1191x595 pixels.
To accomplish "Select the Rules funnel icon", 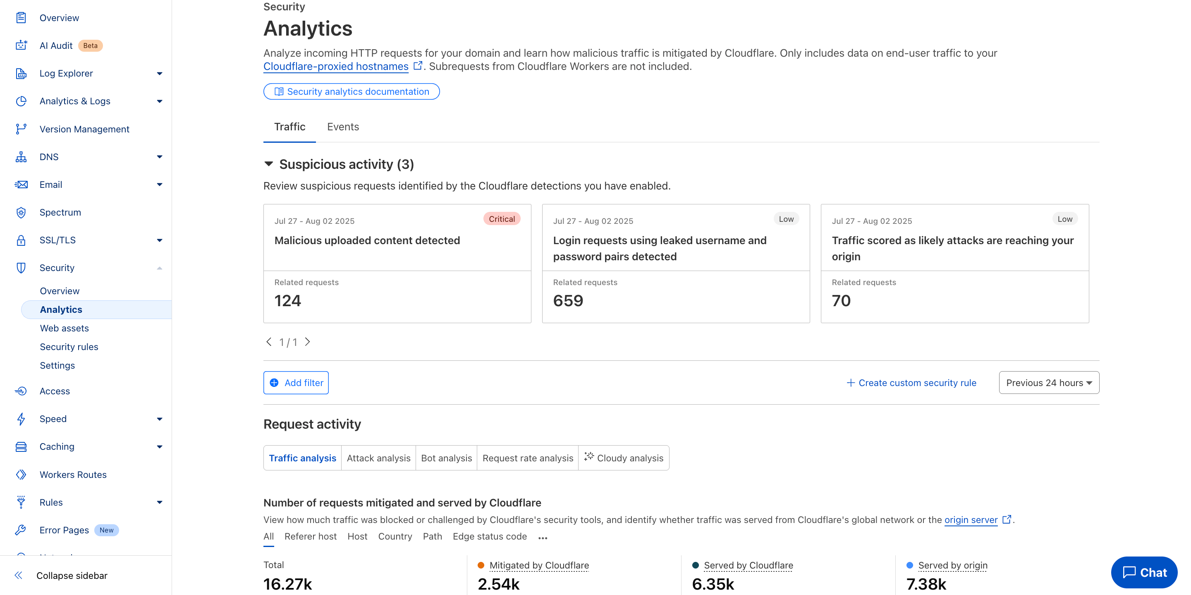I will coord(21,502).
